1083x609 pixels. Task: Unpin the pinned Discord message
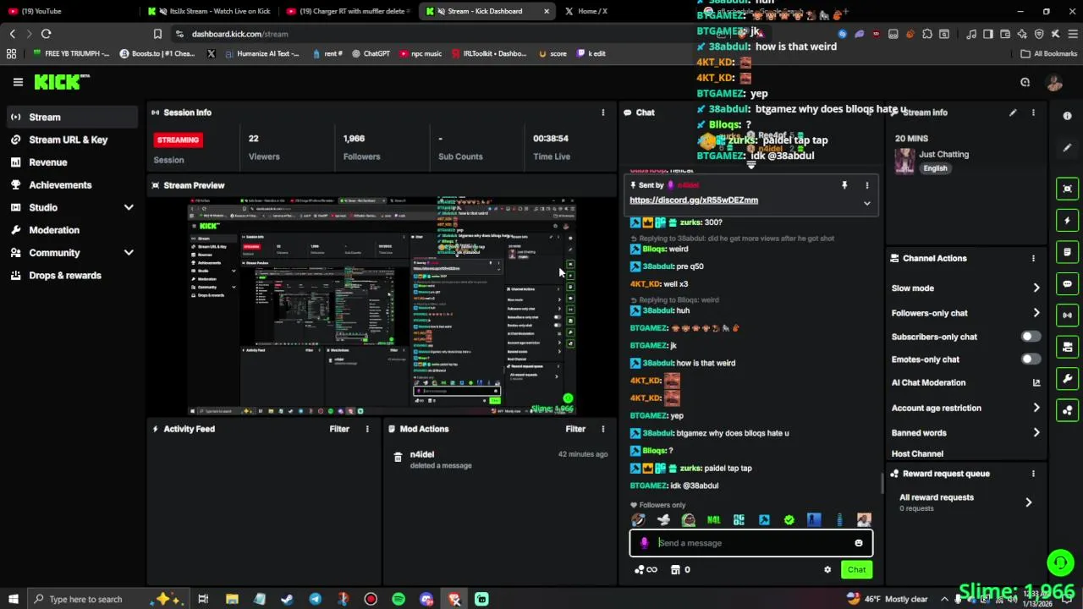coord(844,185)
